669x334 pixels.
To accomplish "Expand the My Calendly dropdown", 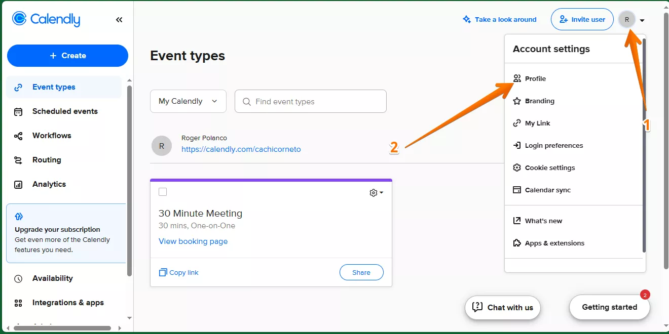I will tap(188, 101).
